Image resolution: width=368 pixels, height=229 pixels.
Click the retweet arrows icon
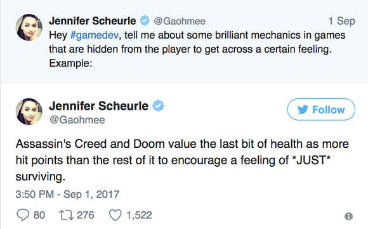click(66, 215)
